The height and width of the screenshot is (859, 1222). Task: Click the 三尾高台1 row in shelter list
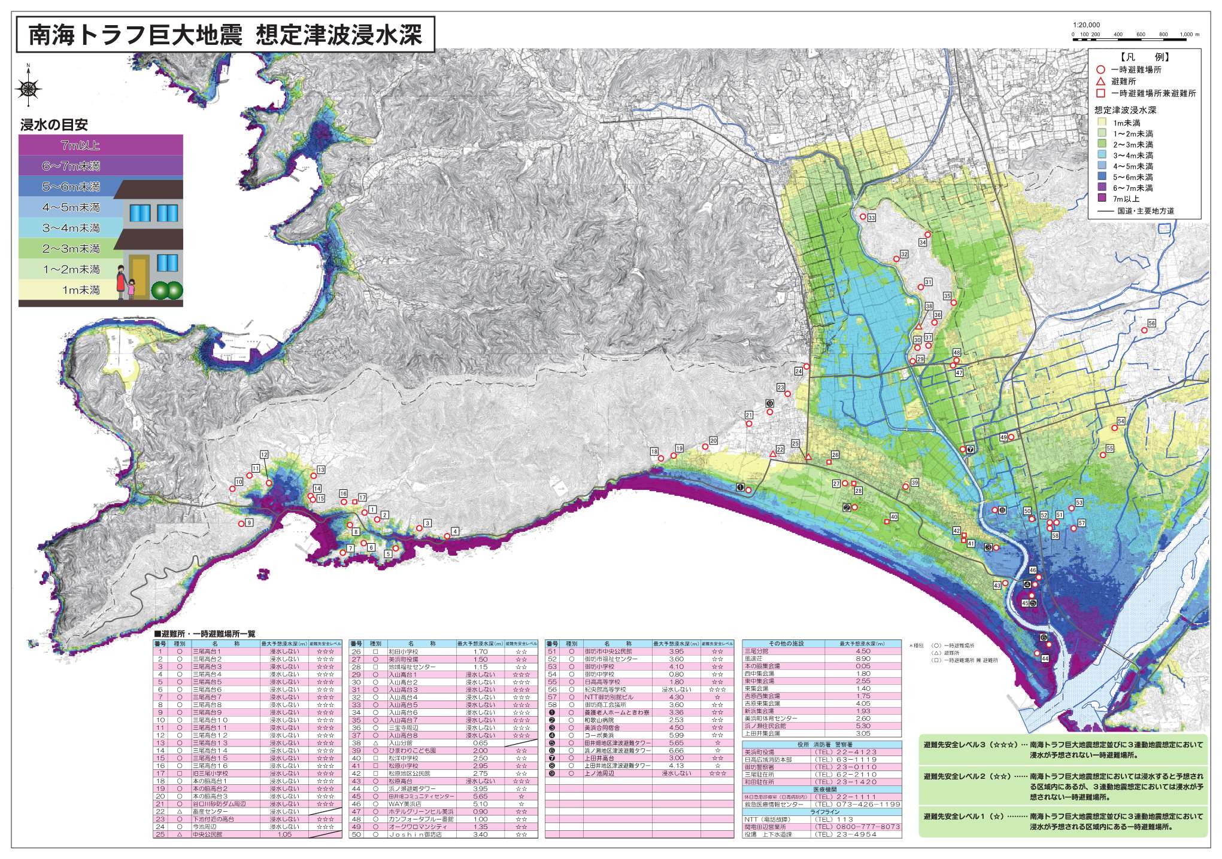click(206, 651)
